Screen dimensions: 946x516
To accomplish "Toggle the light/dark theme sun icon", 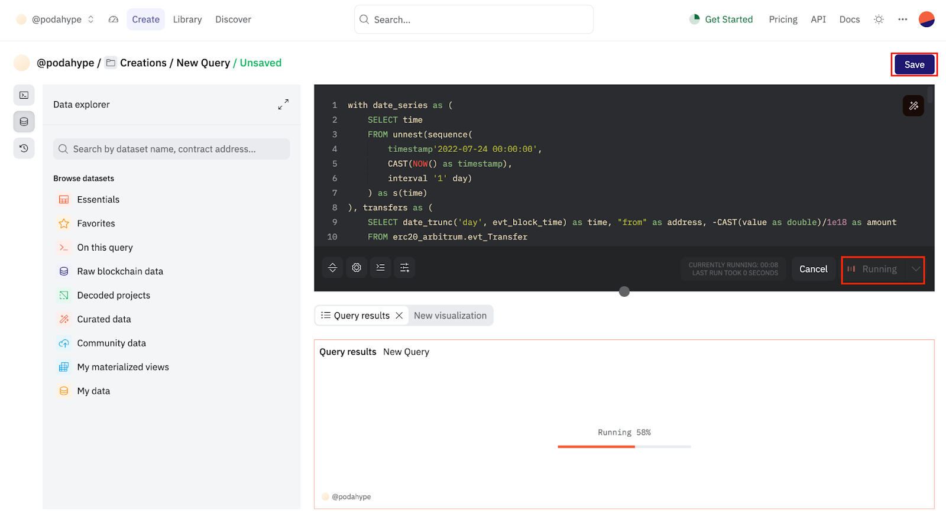I will point(879,20).
